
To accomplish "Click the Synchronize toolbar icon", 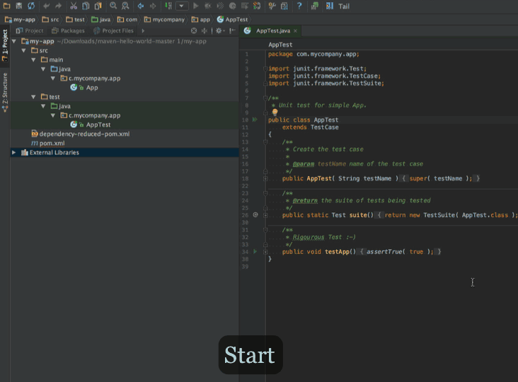I will pos(31,6).
